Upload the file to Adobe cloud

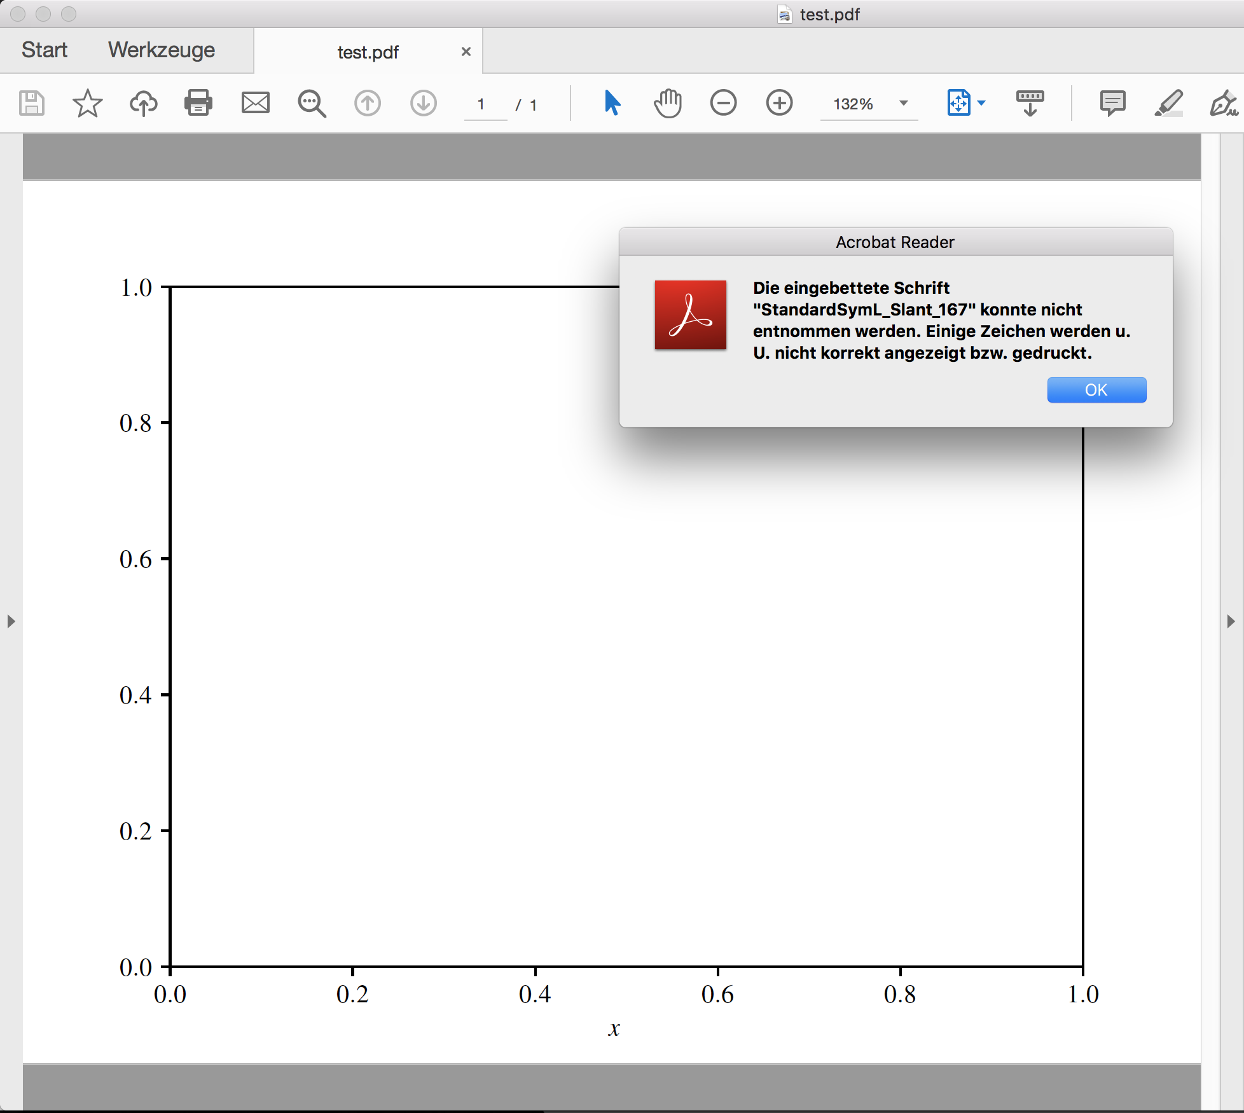143,103
